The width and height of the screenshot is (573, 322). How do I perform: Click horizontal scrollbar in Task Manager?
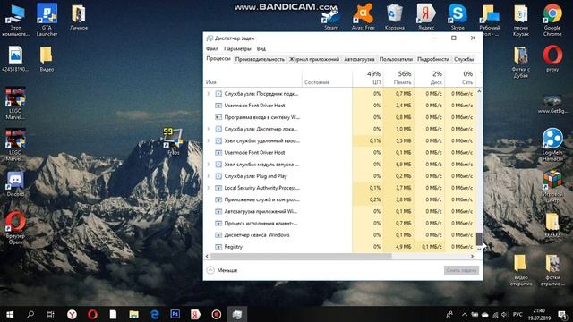coord(301,257)
